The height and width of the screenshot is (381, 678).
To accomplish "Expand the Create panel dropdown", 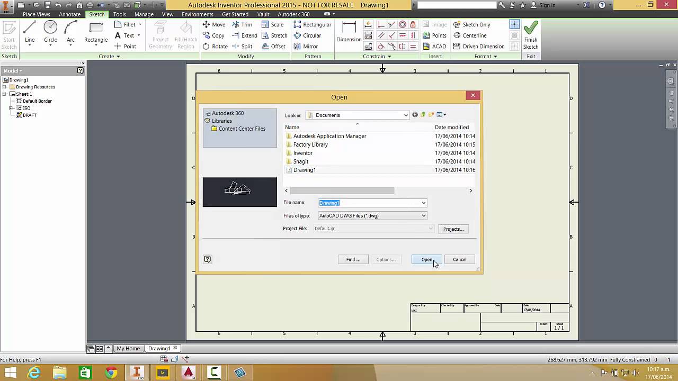I will tap(109, 56).
